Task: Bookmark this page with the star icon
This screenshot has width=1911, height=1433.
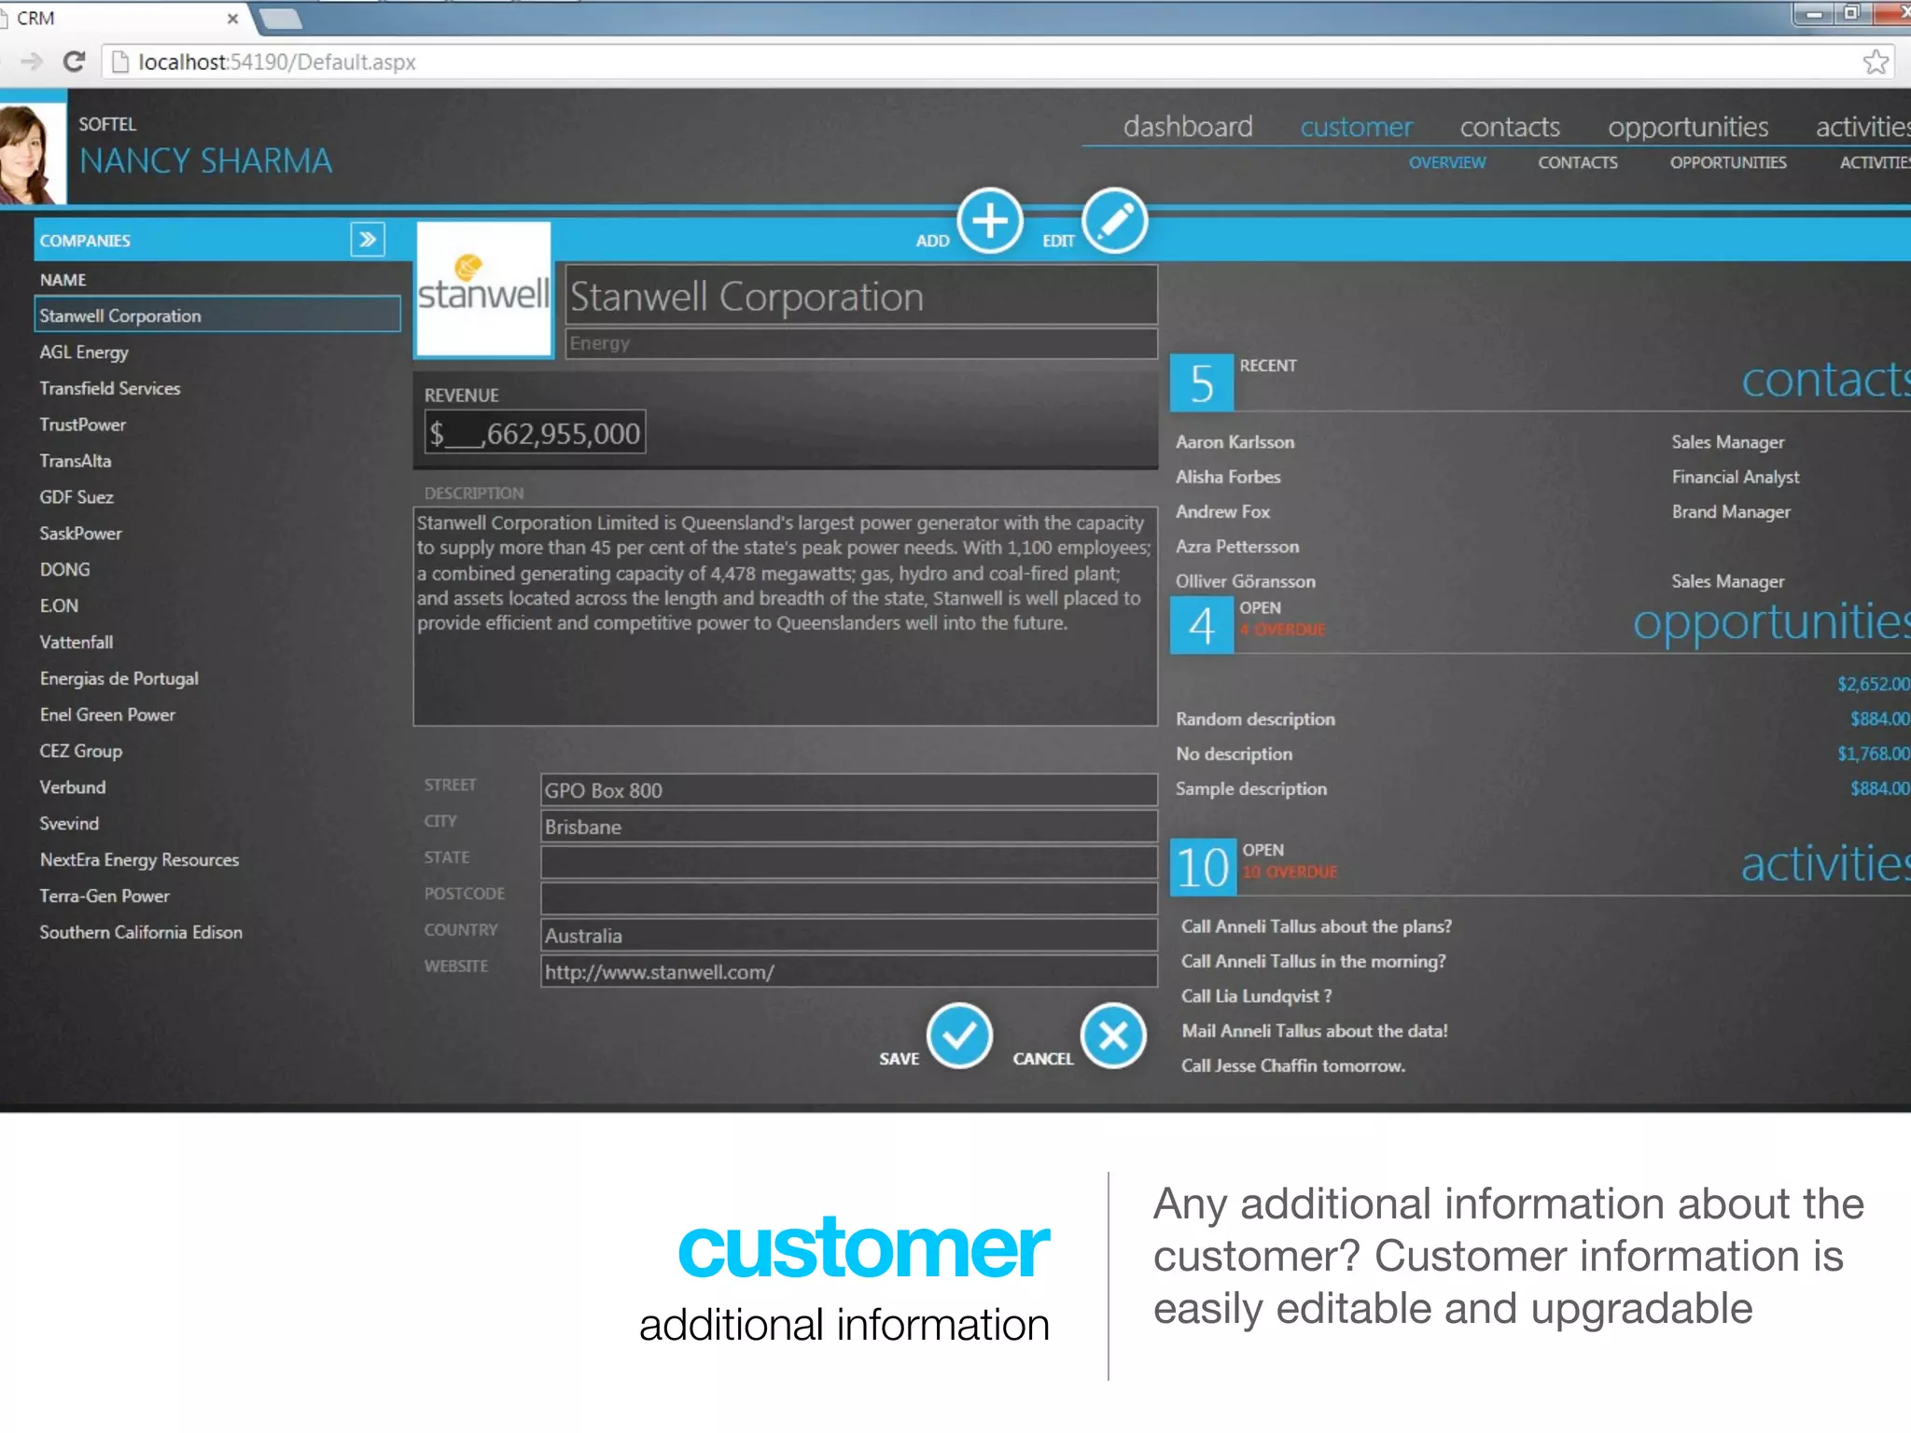Action: [1876, 62]
